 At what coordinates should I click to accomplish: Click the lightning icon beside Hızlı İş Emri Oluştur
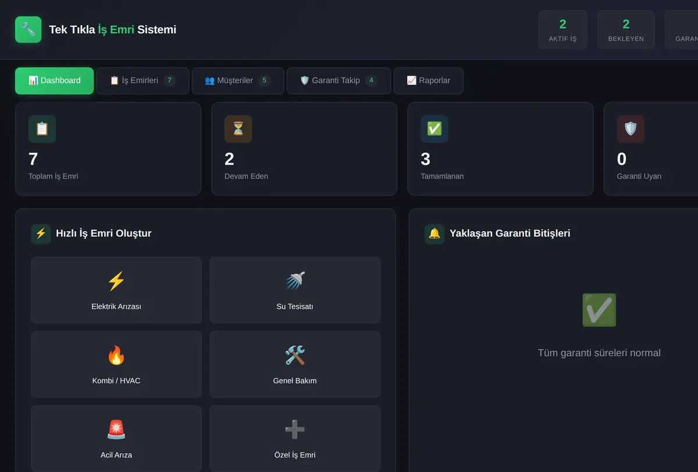coord(41,234)
